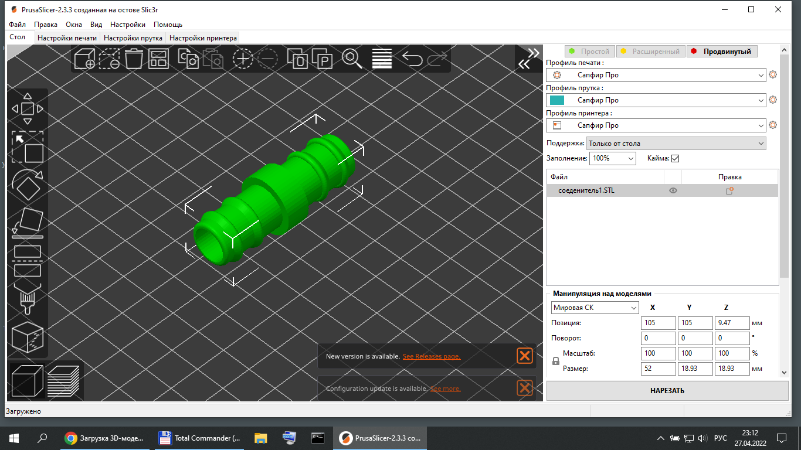Click the edit icon for соеденитель1.STL
This screenshot has width=801, height=450.
point(729,190)
